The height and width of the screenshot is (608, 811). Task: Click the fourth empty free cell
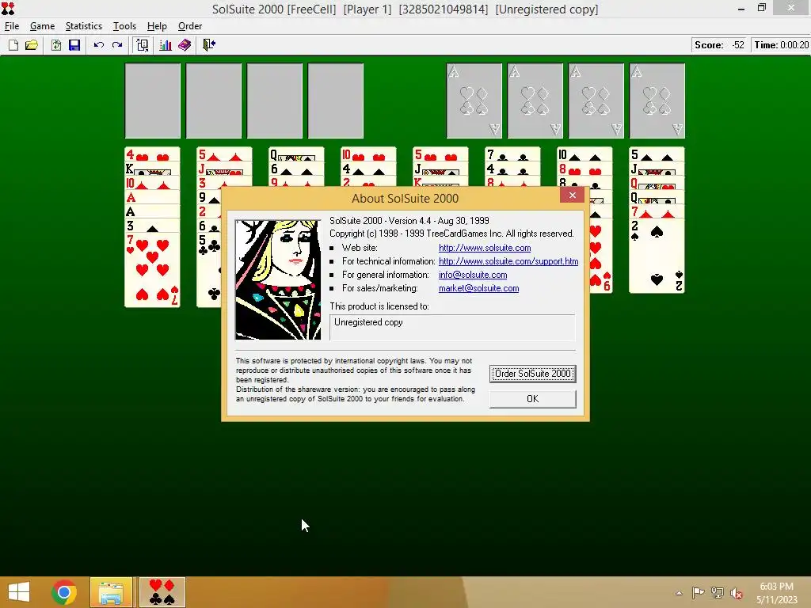point(336,101)
